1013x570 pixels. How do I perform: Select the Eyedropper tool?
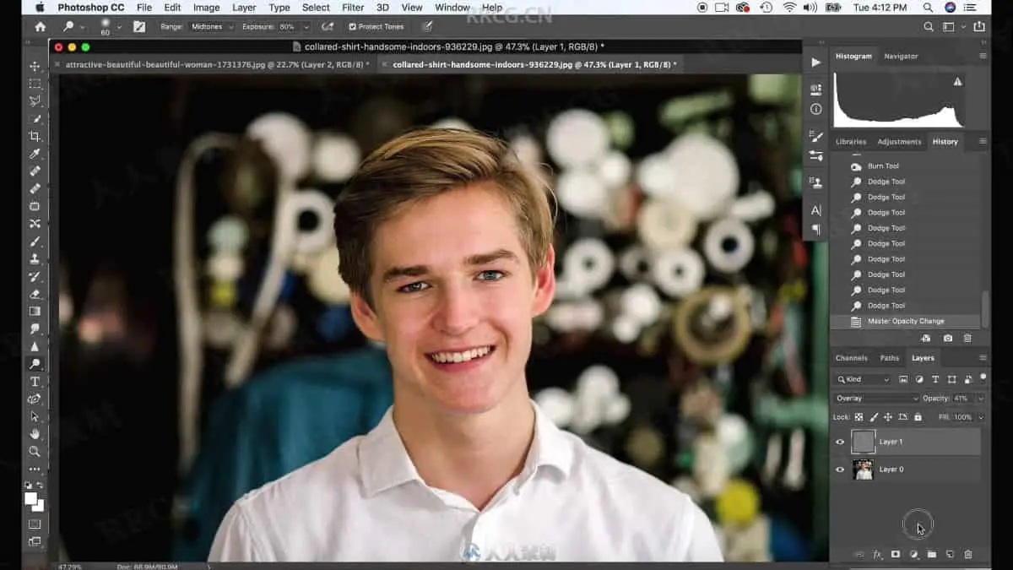(35, 154)
